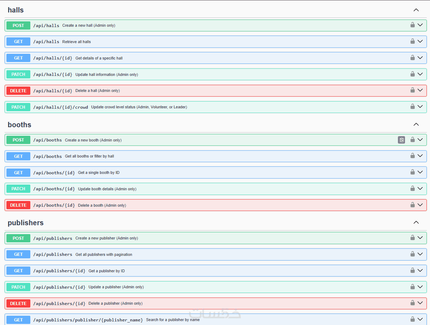Expand Get a publisher by ID chevron

pos(420,270)
